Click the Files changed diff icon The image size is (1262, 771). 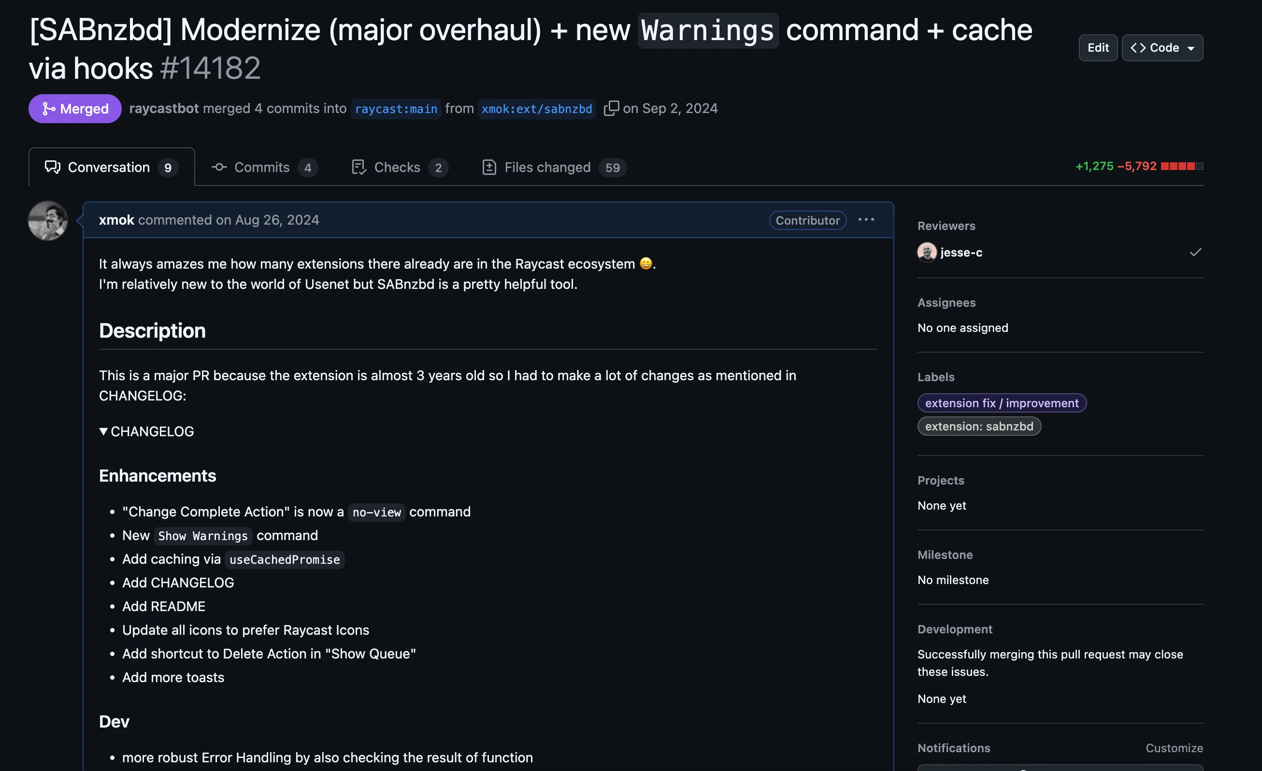pyautogui.click(x=489, y=167)
